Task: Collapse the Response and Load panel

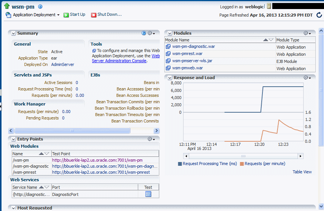Action: [x=170, y=78]
